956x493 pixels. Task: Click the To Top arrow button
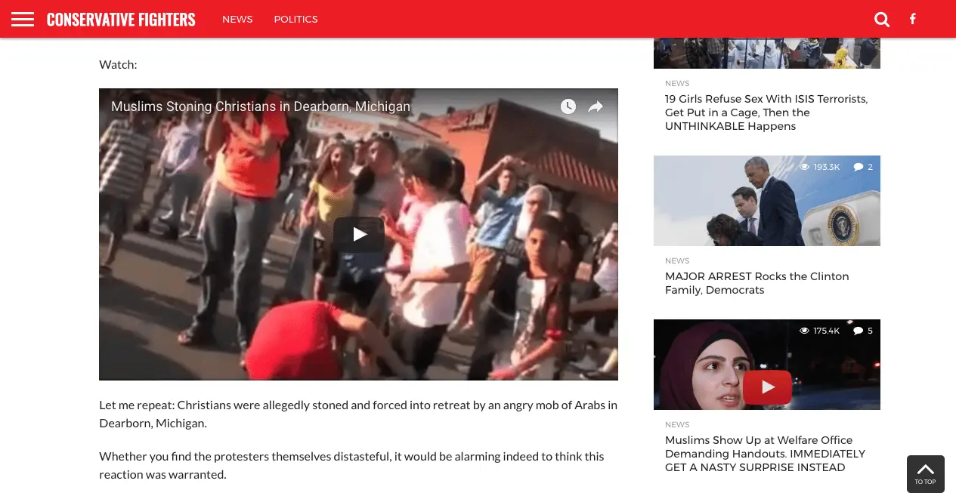[x=925, y=474]
